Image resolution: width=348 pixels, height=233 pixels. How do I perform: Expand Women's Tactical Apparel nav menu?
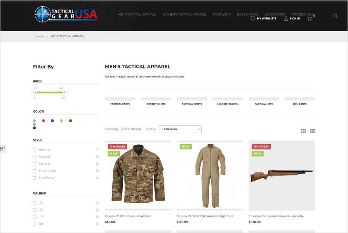184,15
